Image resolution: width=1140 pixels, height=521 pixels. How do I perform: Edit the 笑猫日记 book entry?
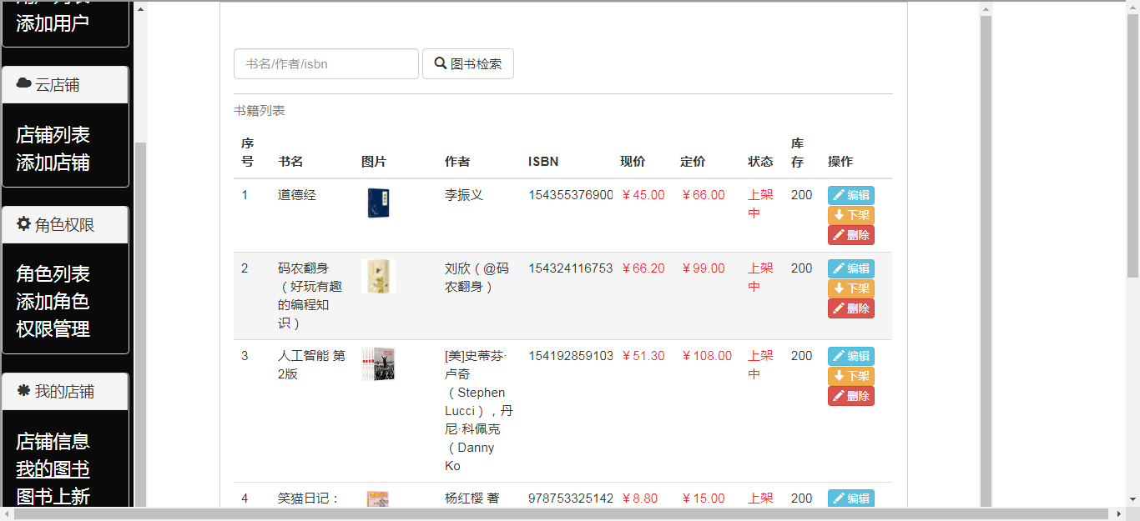point(850,498)
